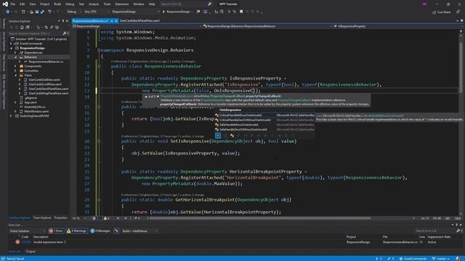
Task: Click the Undo toolbar icon
Action: pyautogui.click(x=49, y=12)
